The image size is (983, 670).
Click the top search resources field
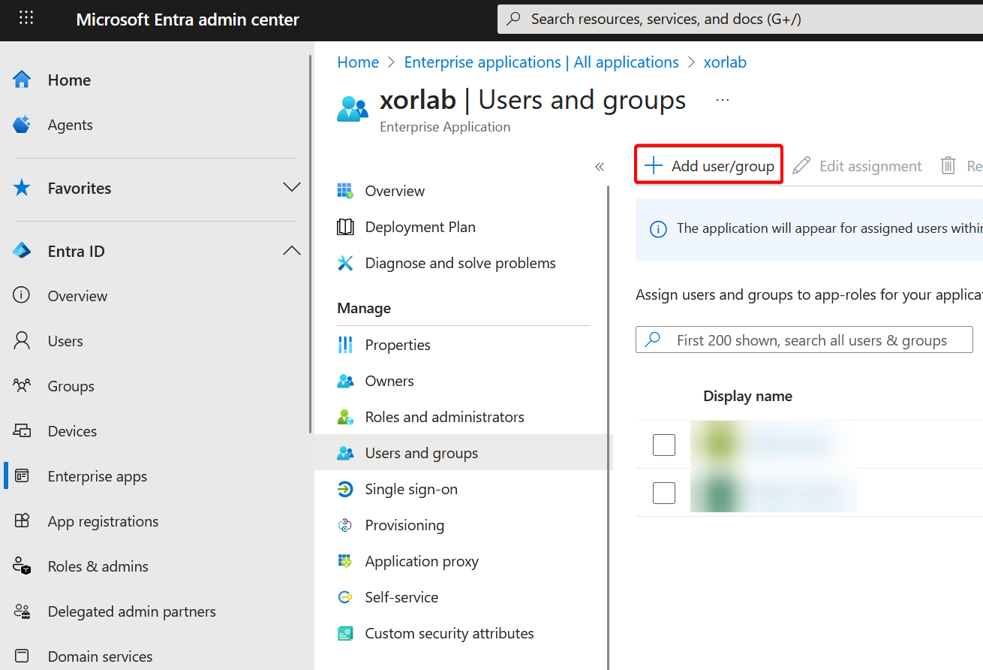point(740,19)
